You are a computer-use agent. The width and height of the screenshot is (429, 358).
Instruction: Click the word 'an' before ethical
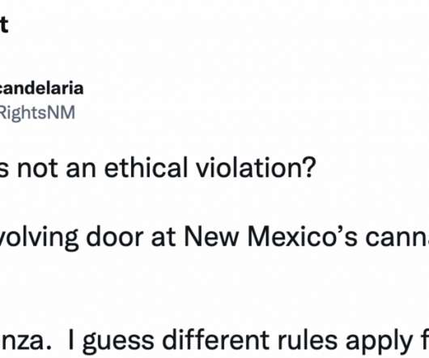click(81, 170)
